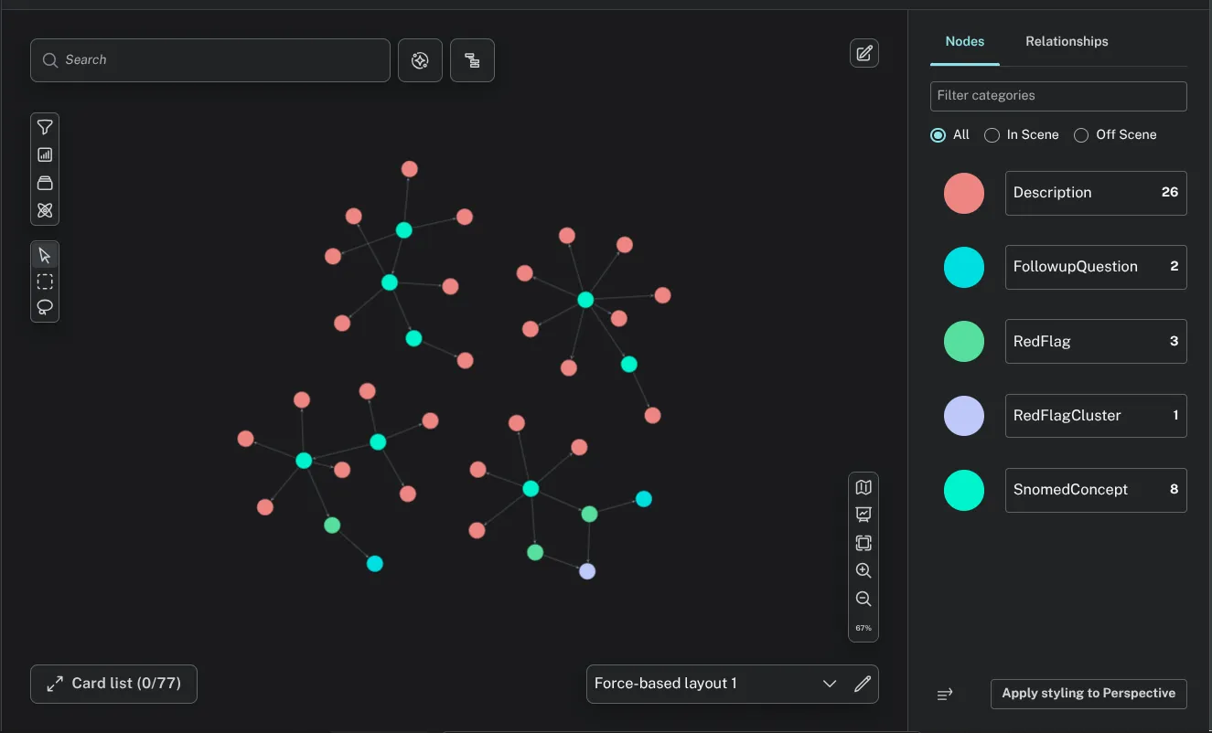This screenshot has height=733, width=1212.
Task: Click the pencil-on-square edit icon at top right
Action: [864, 53]
